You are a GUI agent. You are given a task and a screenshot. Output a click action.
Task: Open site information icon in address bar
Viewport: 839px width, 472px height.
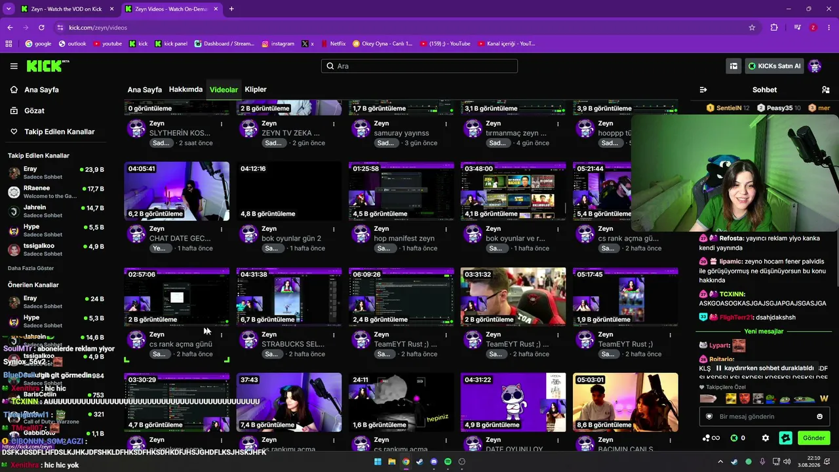[60, 28]
